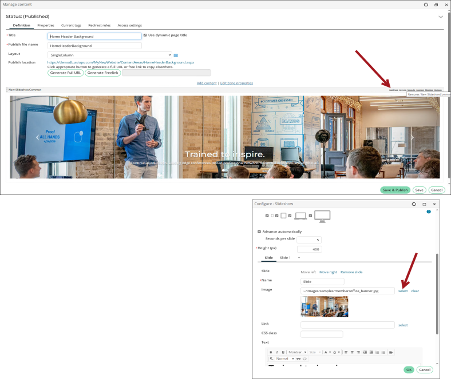The image size is (451, 379).
Task: Maximize the Configure - Slideshow dialog
Action: coord(424,204)
